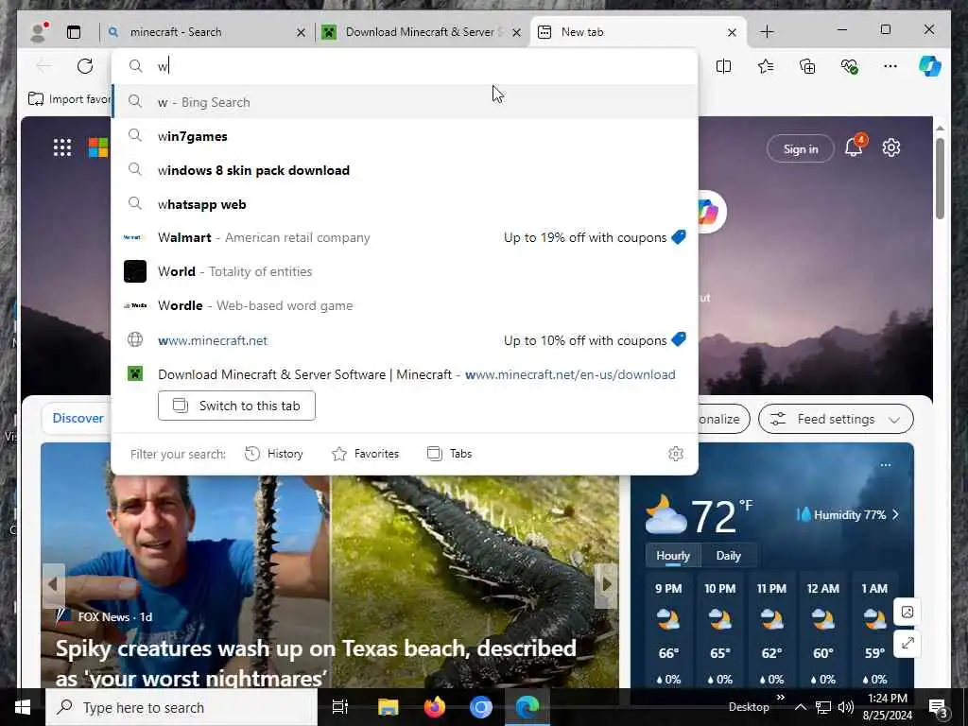Expand Humidity 77% details chevron

896,515
